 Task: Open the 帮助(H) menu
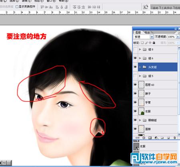[x=64, y=1]
